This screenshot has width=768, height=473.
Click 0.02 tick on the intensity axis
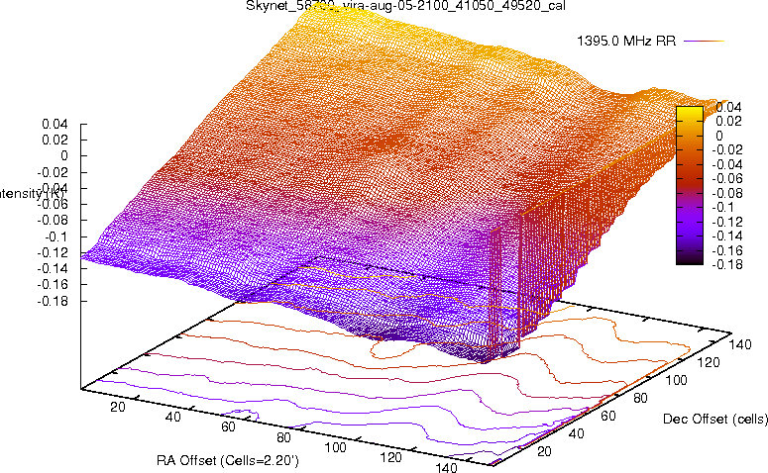(x=55, y=140)
